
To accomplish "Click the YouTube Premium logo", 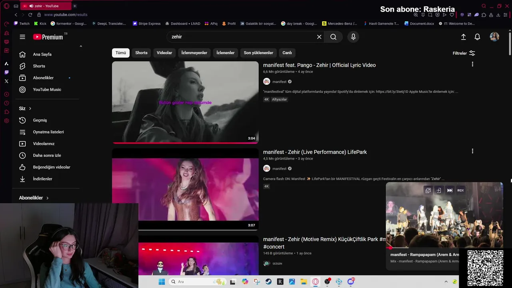I will pyautogui.click(x=48, y=37).
